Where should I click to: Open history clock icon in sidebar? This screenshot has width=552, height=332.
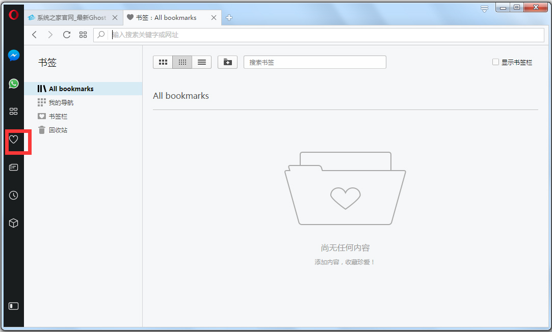13,195
